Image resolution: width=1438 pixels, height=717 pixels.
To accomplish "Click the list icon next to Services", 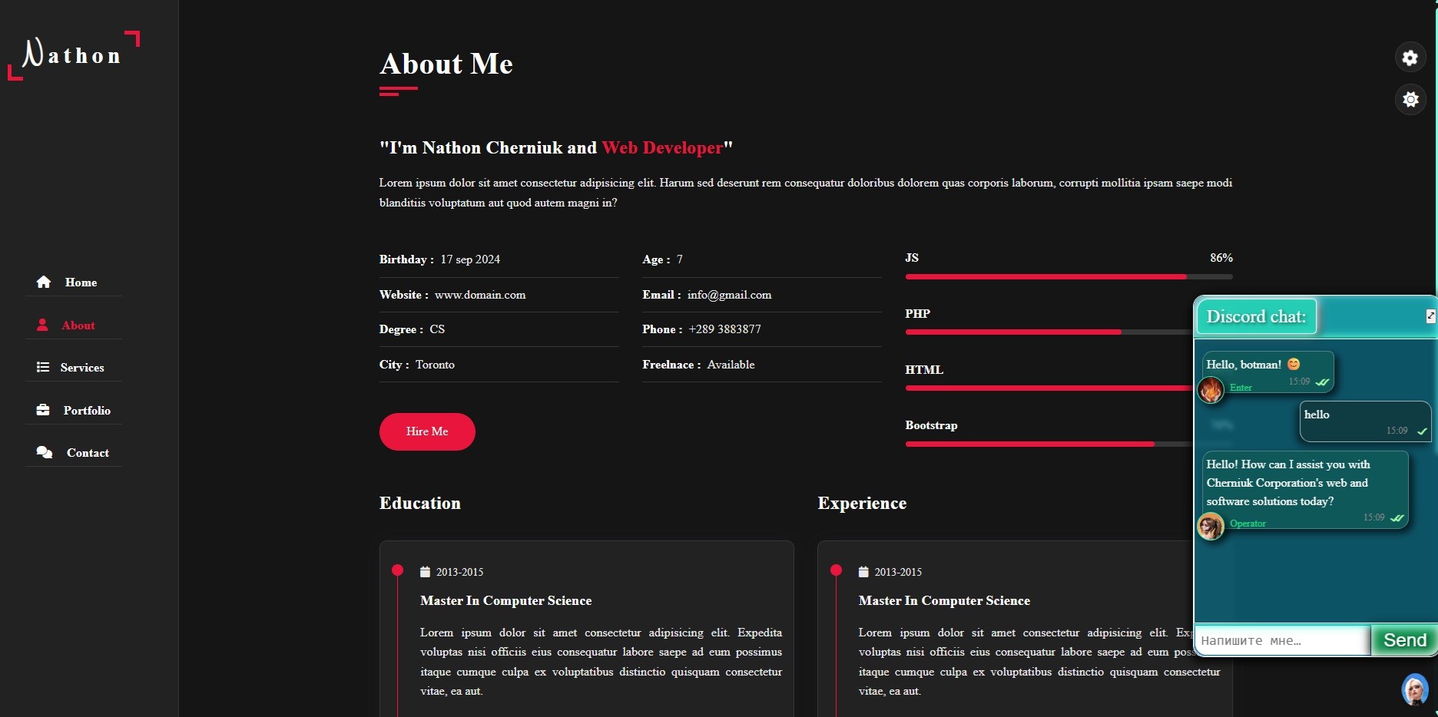I will point(44,368).
